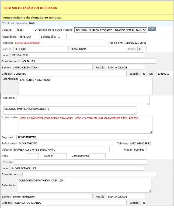Viewport: 174px width, 208px height.
Task: Click the OK button
Action: pos(152,29)
